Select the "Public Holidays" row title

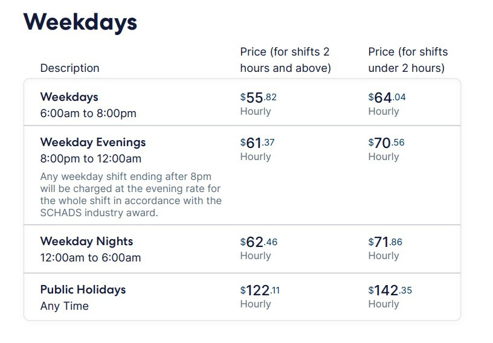(x=83, y=290)
